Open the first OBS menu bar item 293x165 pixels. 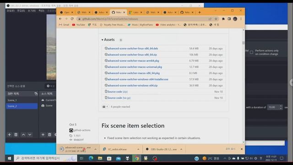tap(11, 11)
